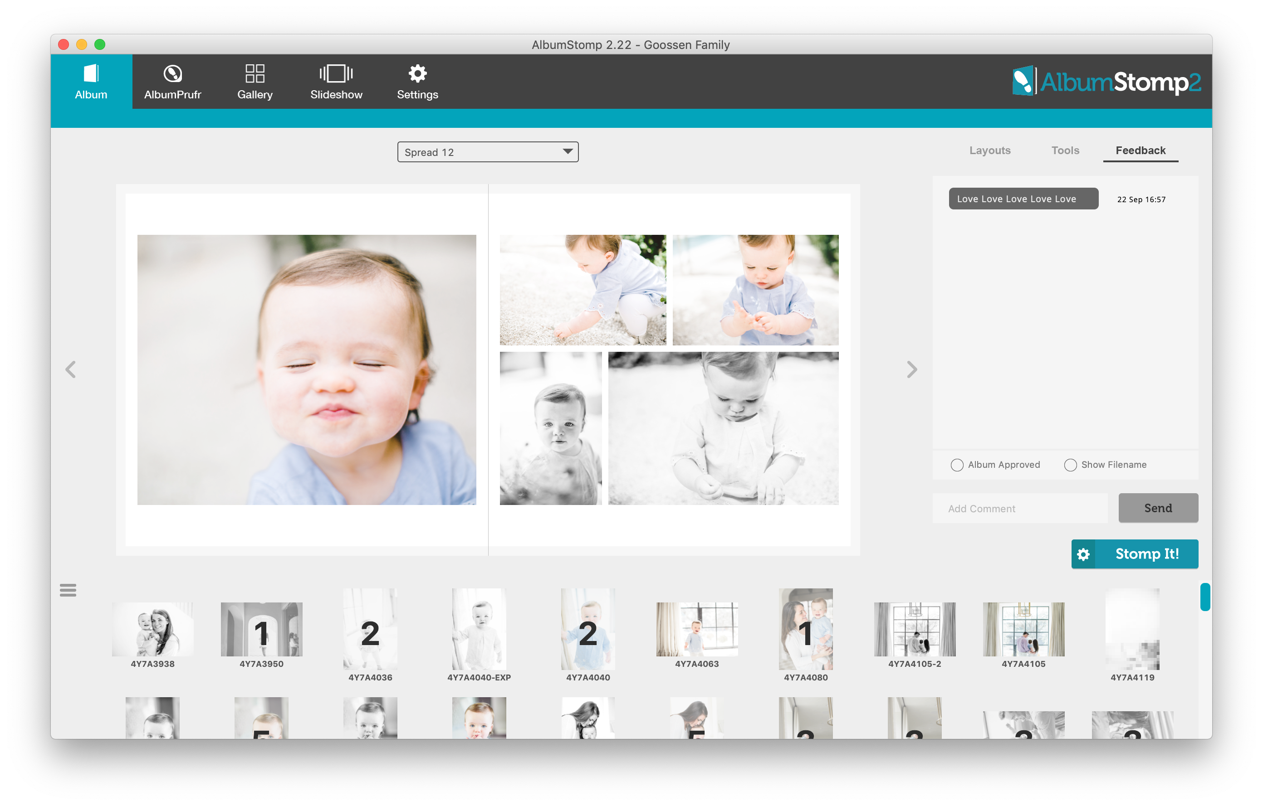Click the 22 Sep 16:57 timestamp
This screenshot has width=1263, height=806.
[1141, 199]
